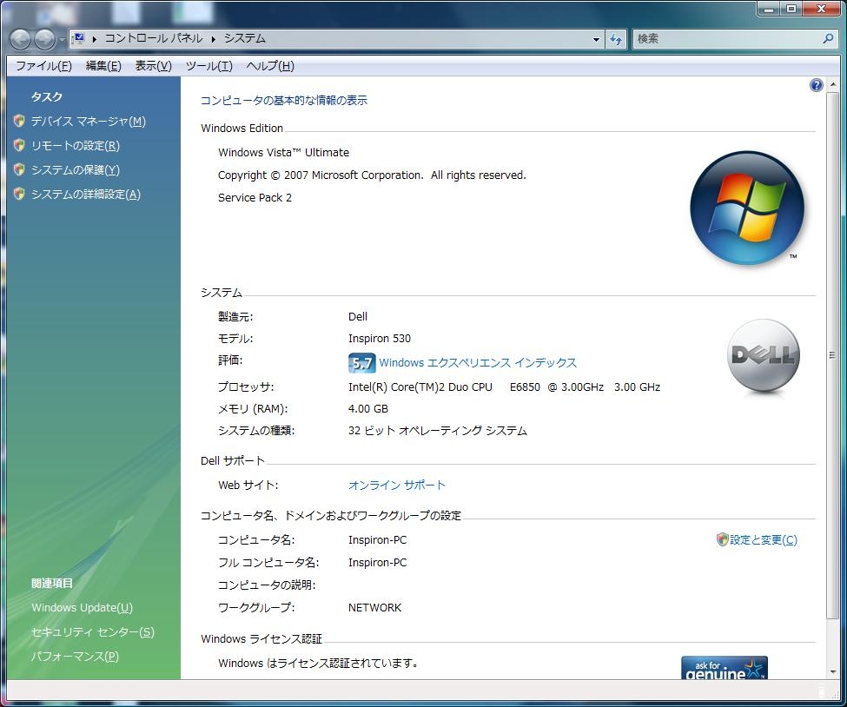This screenshot has height=707, width=847.
Task: Open the 編集(E) menu
Action: [103, 66]
